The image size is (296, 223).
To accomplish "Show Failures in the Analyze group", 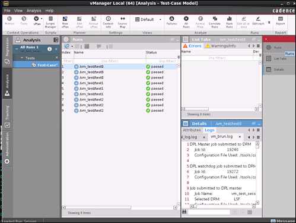I will 171,21.
